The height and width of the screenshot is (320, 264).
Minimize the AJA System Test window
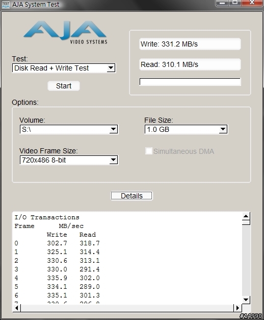[222, 3]
